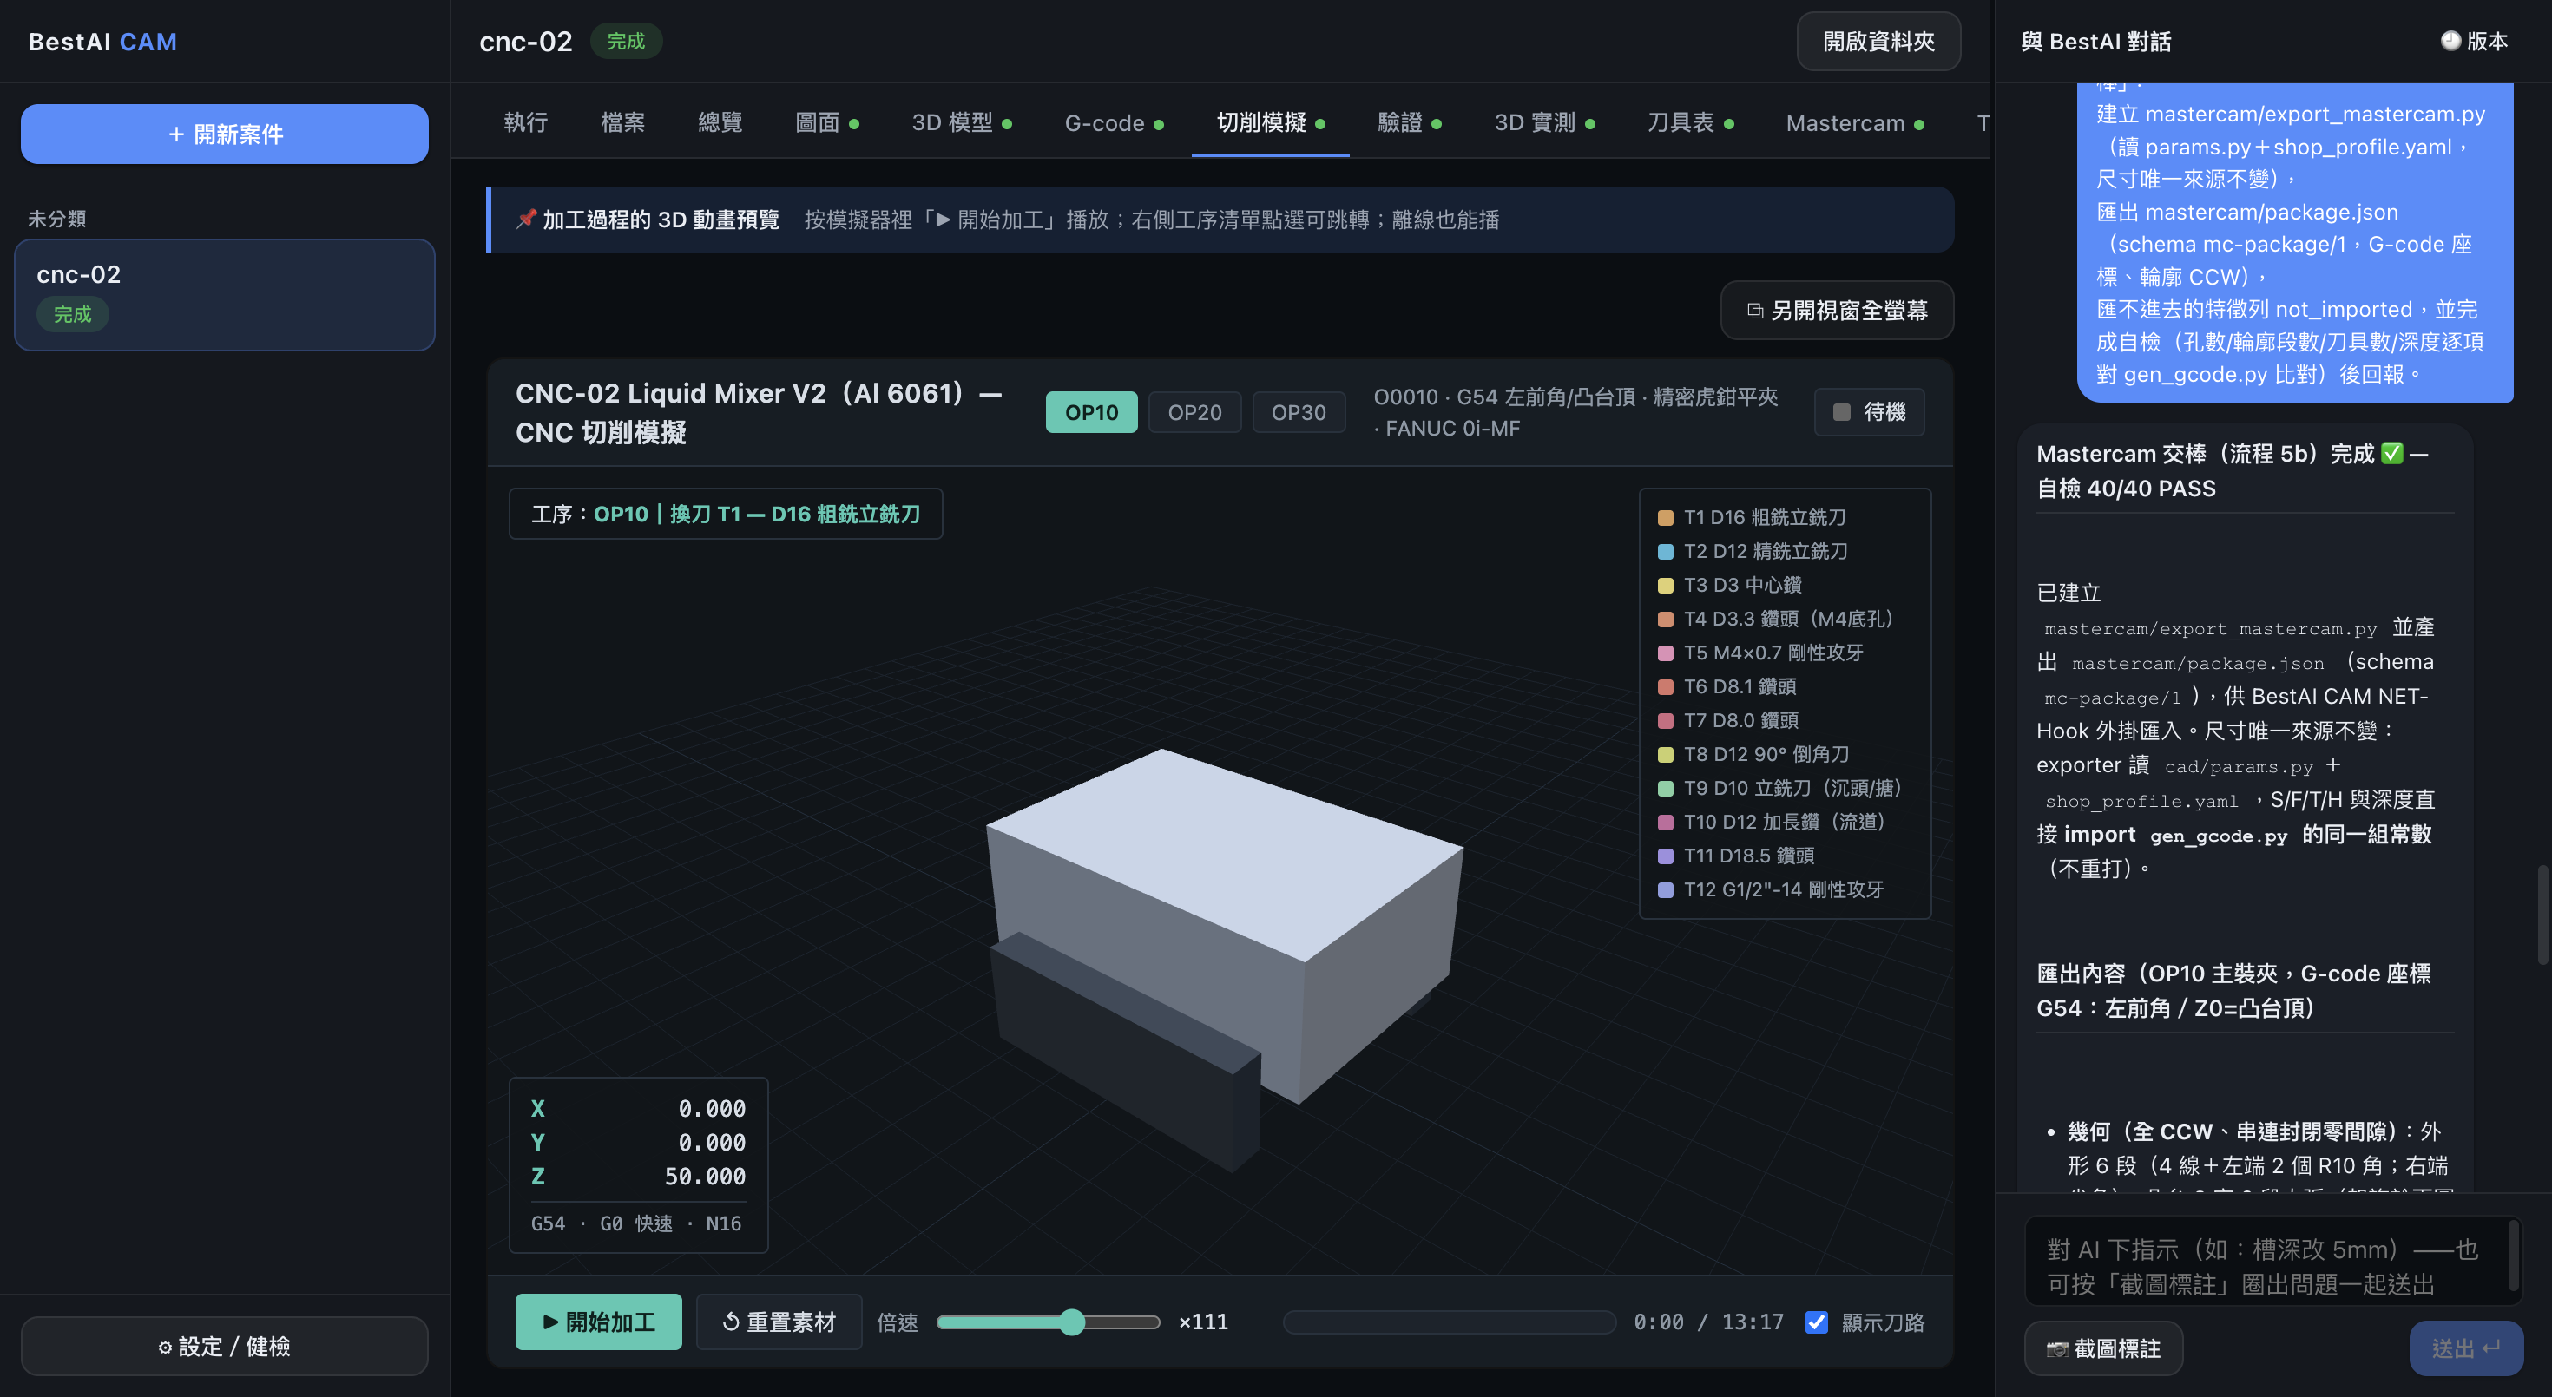Click the X coordinate readout 0.000
The width and height of the screenshot is (2552, 1397).
click(711, 1108)
